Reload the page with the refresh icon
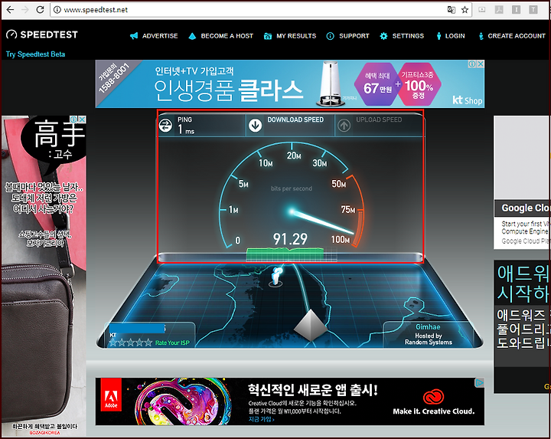This screenshot has width=551, height=439. pyautogui.click(x=40, y=9)
